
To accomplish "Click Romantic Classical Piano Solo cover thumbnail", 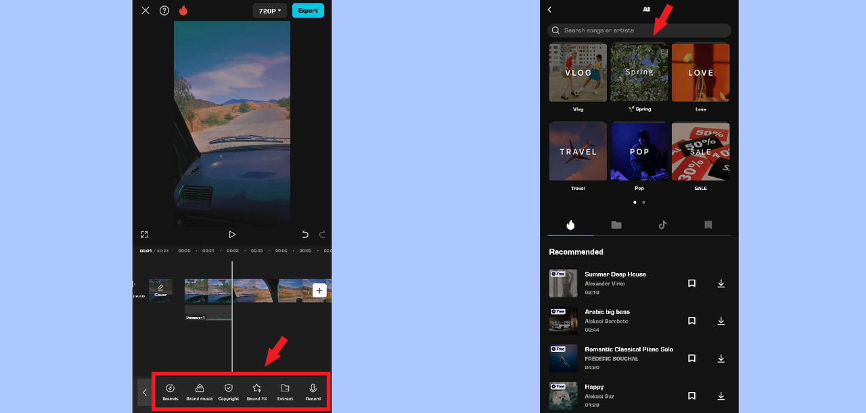I will (x=563, y=358).
